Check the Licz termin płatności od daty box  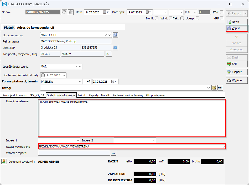click(43, 75)
